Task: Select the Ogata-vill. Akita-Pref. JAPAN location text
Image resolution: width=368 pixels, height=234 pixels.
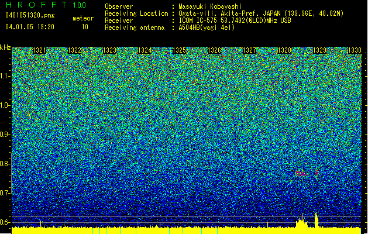Action: pyautogui.click(x=261, y=13)
